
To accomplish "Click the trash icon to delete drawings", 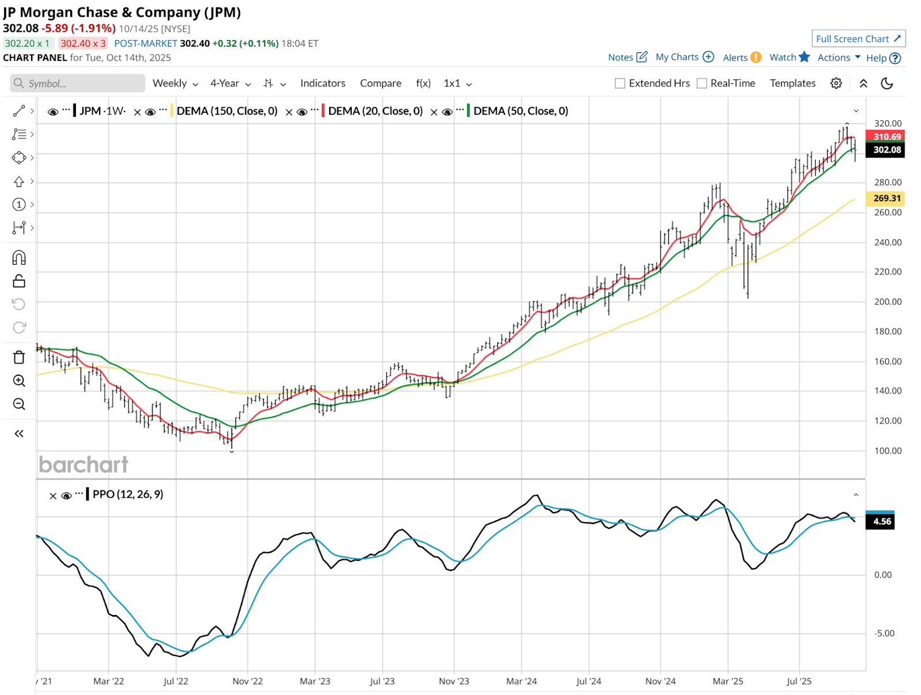I will point(19,357).
